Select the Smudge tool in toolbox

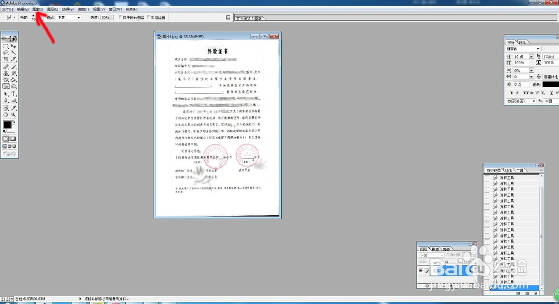point(6,86)
